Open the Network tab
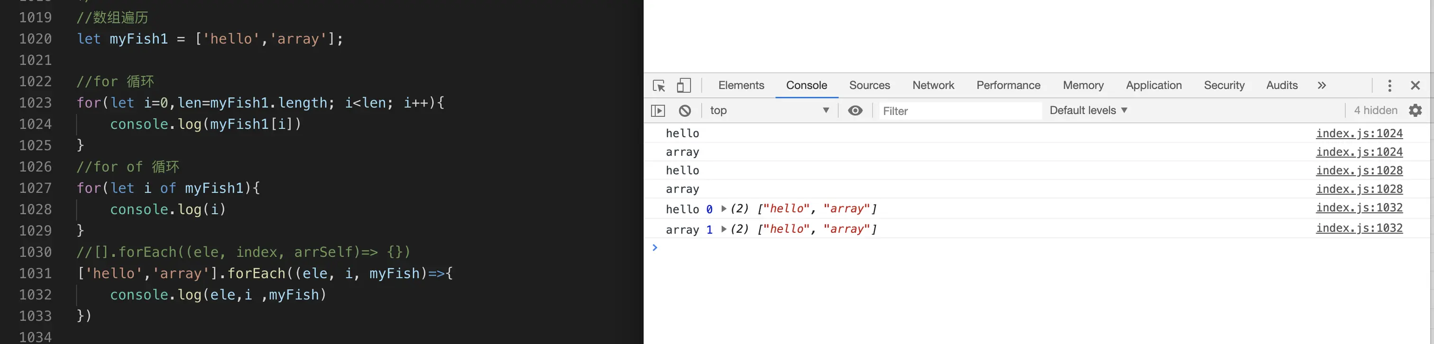 tap(933, 86)
